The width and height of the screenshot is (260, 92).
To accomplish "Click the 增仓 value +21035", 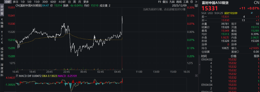I will click(254, 48).
